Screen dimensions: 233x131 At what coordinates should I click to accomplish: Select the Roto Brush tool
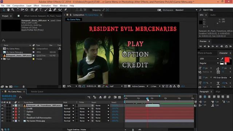click(x=60, y=10)
